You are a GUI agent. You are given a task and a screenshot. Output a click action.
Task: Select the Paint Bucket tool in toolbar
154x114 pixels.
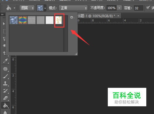(x=6, y=105)
